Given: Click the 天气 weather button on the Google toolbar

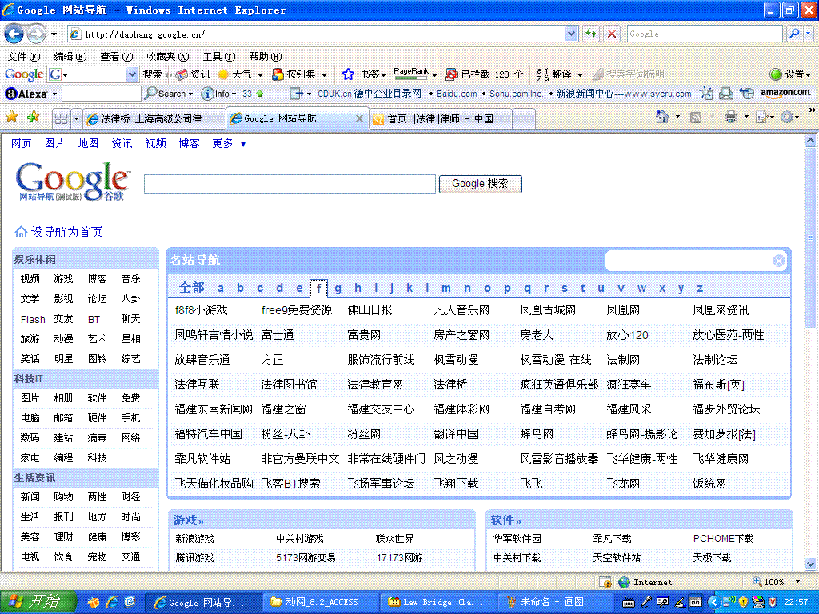Looking at the screenshot, I should tap(236, 74).
